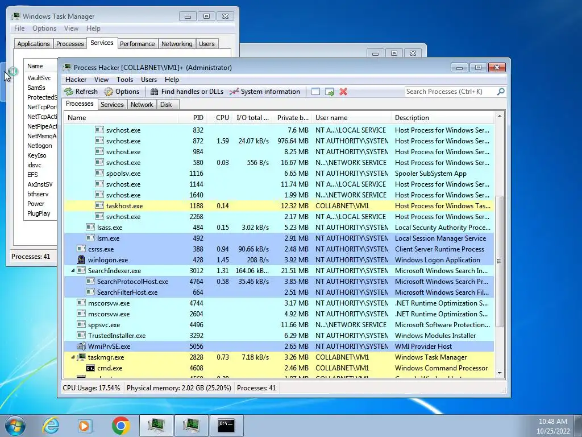Sort by Description column header
This screenshot has height=437, width=582.
click(442, 118)
